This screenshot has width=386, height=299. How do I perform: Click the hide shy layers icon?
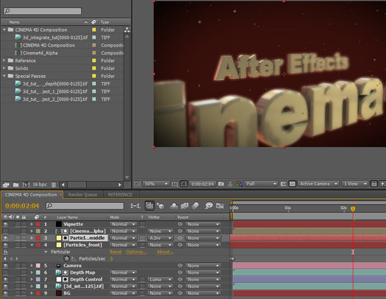[x=174, y=206]
